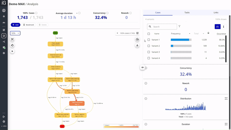This screenshot has height=130, width=231.
Task: Open the help question mark icon
Action: (4, 122)
